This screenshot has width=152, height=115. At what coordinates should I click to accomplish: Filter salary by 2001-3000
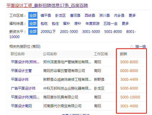pos(69,31)
